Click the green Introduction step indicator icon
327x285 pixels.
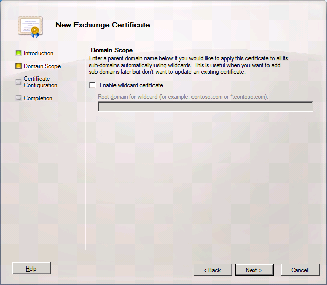18,53
